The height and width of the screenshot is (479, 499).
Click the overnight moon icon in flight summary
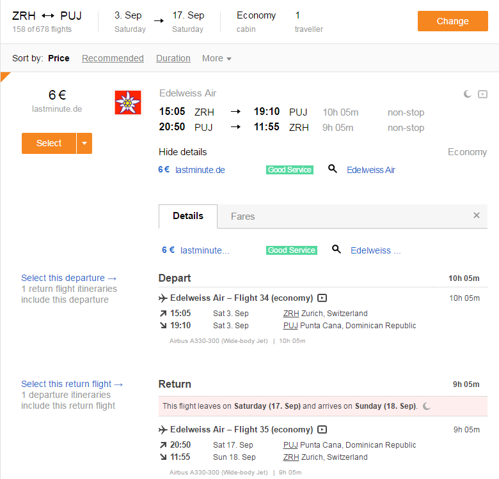(x=468, y=94)
